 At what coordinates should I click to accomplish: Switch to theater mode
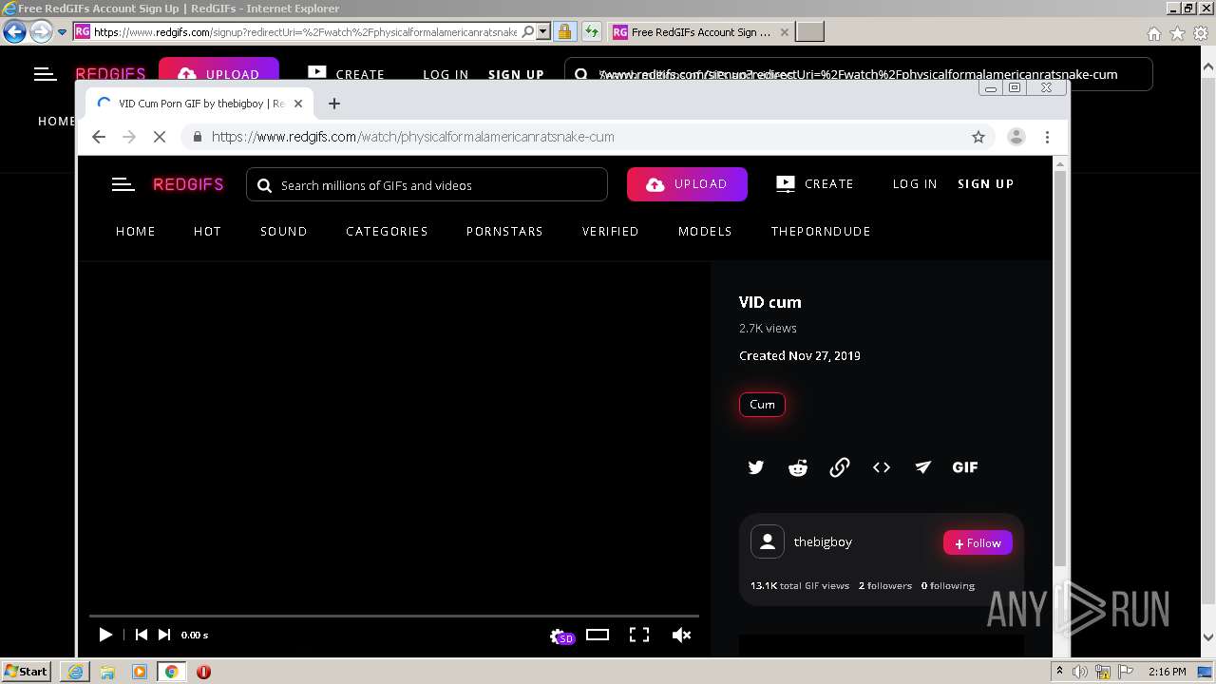(x=598, y=635)
